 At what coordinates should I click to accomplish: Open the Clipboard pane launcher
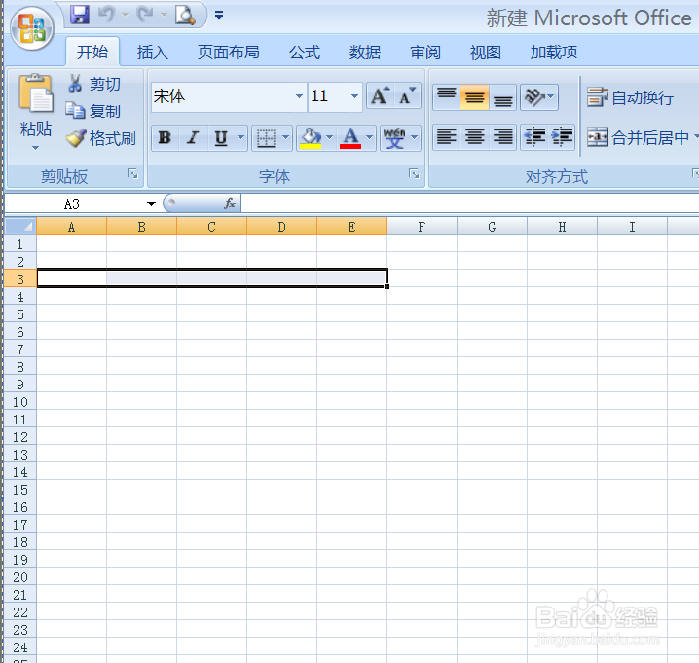point(132,174)
